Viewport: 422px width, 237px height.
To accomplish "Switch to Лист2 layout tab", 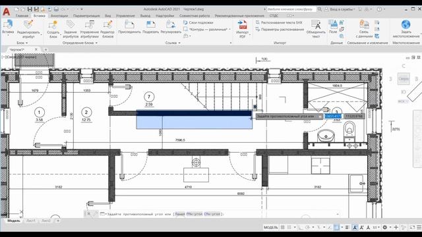I will coord(46,221).
